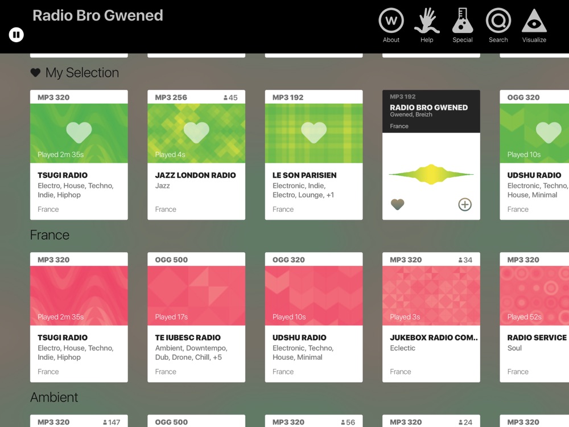Click the listener count 24 in the Ambient row
Image resolution: width=569 pixels, height=427 pixels.
(465, 422)
